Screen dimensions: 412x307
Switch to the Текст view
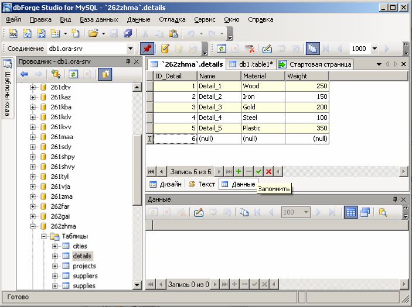pos(202,184)
